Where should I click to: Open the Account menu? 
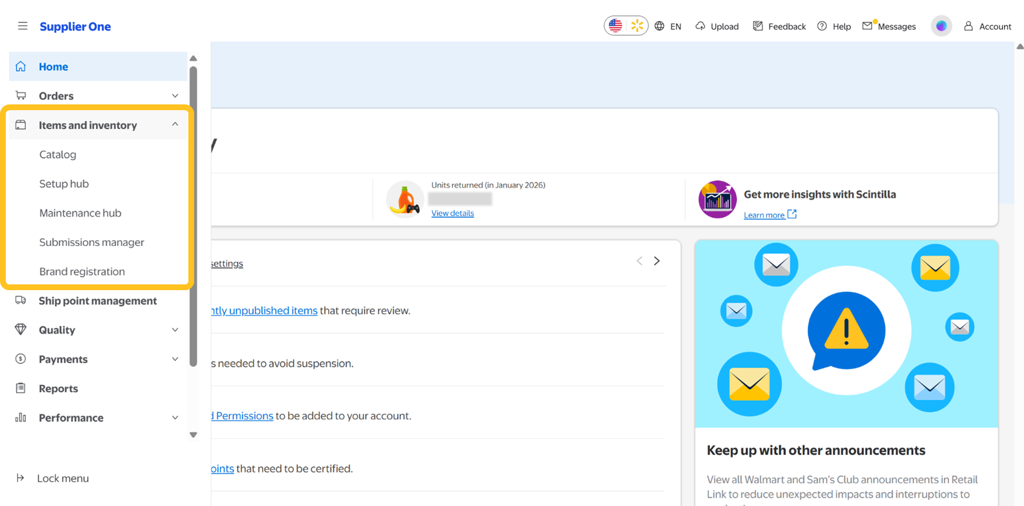pos(995,26)
